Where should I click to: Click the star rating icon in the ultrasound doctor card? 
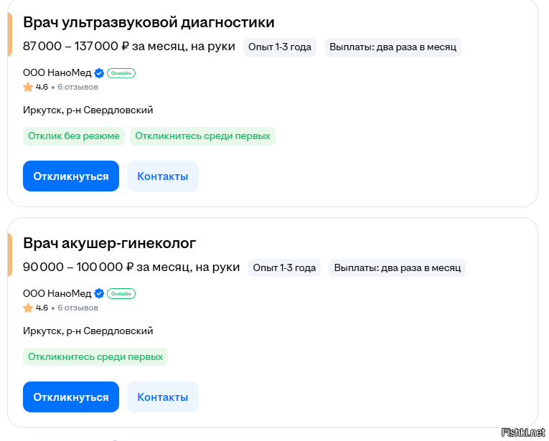tap(28, 87)
